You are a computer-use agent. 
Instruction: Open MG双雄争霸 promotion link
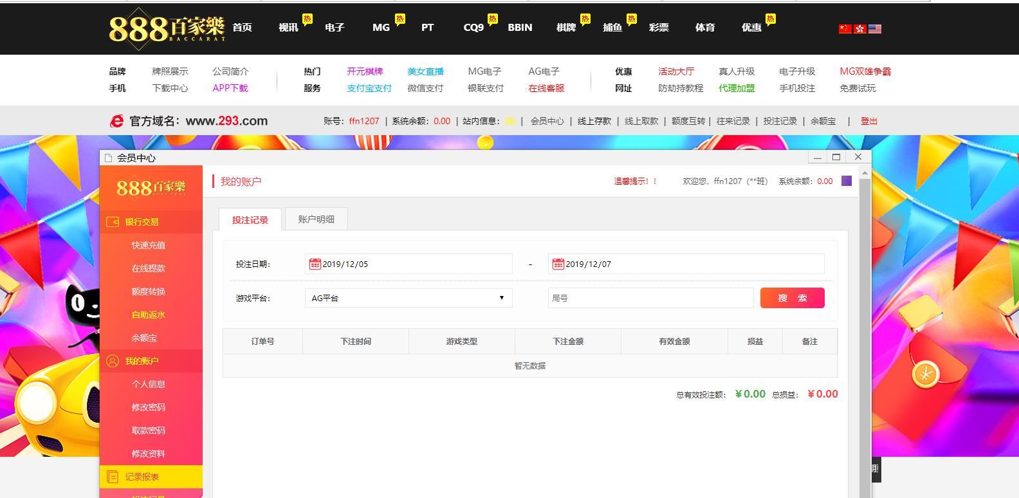[865, 71]
